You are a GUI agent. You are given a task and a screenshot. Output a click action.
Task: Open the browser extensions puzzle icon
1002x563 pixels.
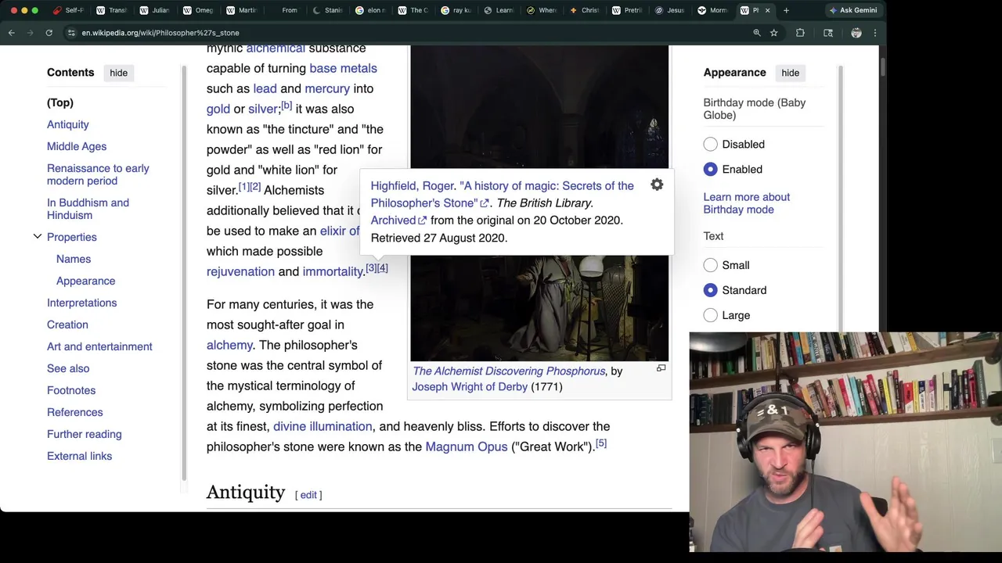click(x=800, y=33)
